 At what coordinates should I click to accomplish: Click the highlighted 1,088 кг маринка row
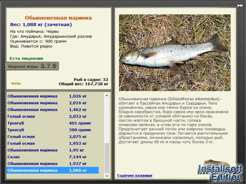point(53,170)
